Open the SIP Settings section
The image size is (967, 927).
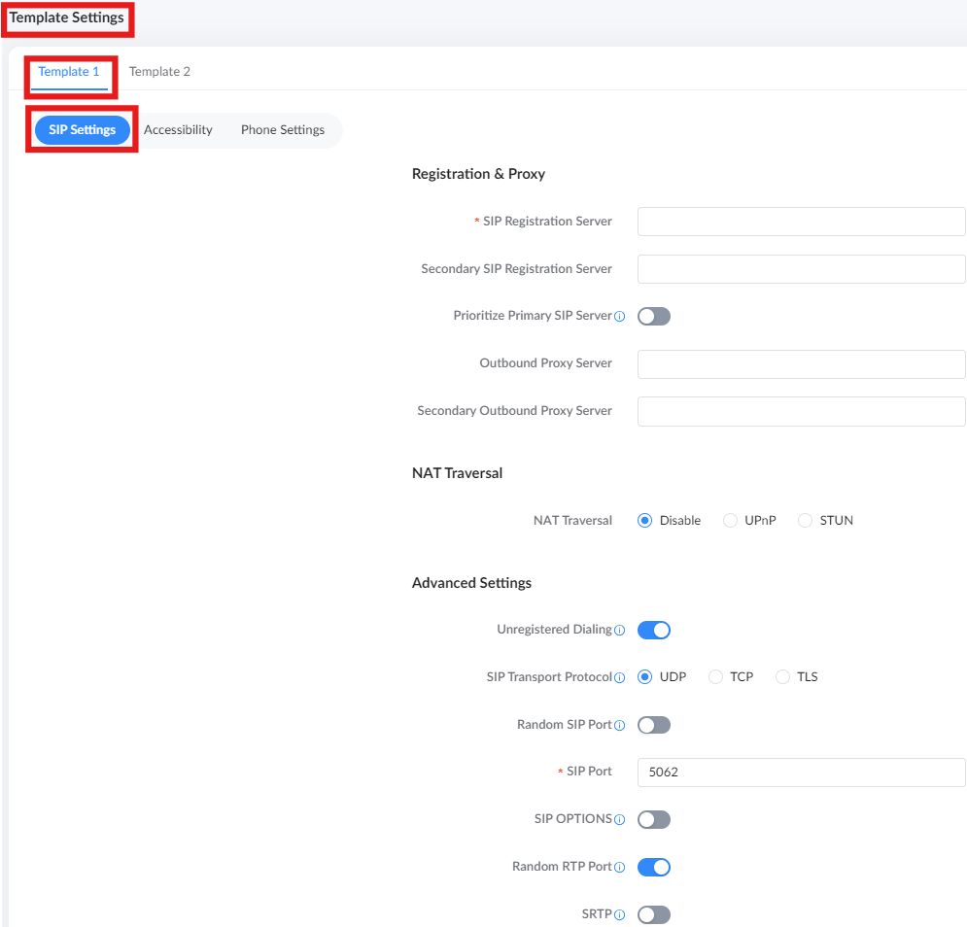click(82, 130)
